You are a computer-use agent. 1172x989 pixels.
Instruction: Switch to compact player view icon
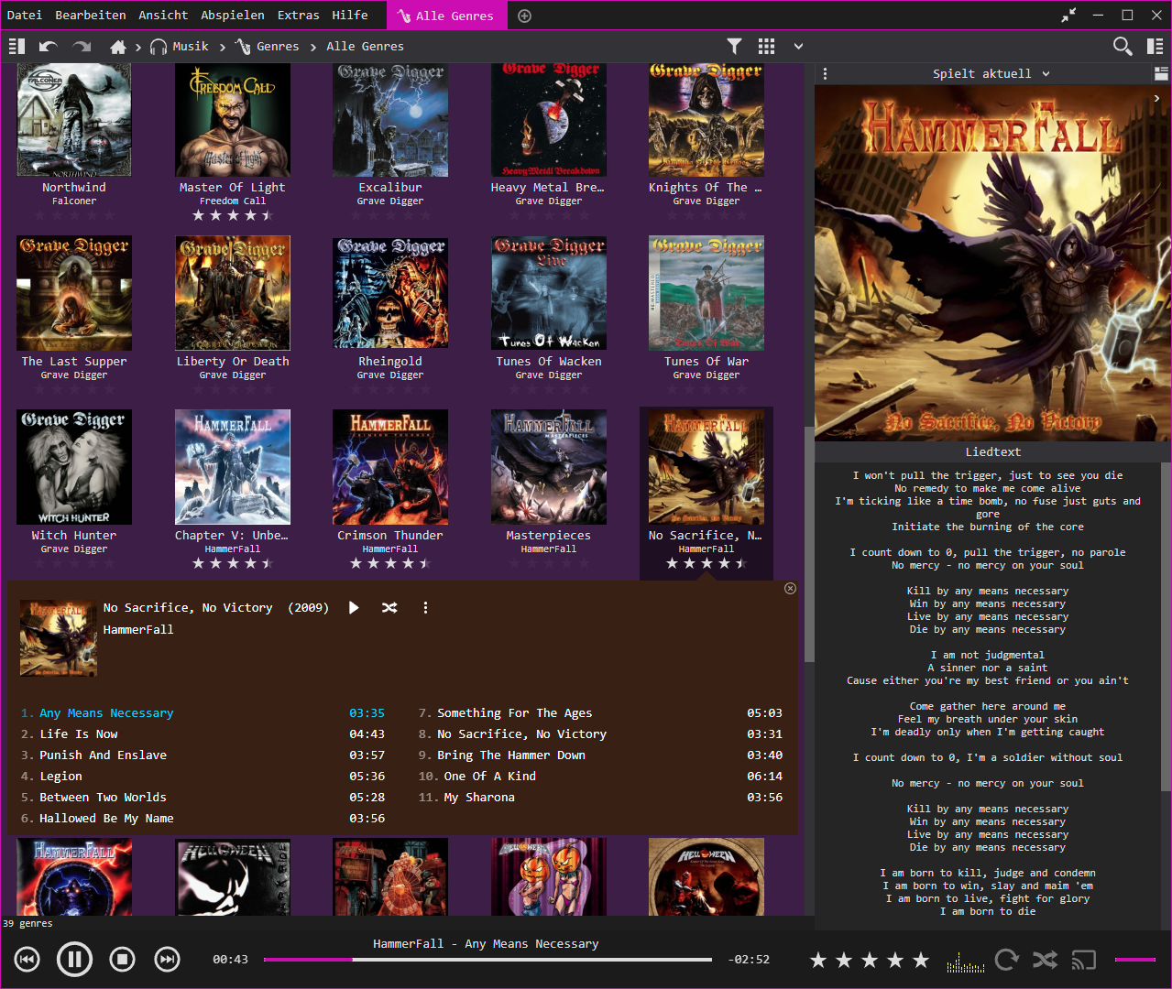[x=1068, y=16]
